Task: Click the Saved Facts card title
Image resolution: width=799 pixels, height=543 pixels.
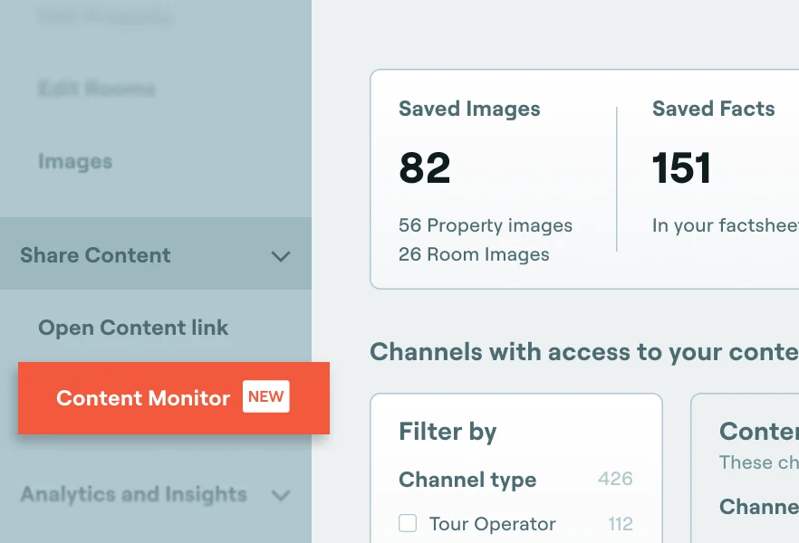Action: (713, 110)
